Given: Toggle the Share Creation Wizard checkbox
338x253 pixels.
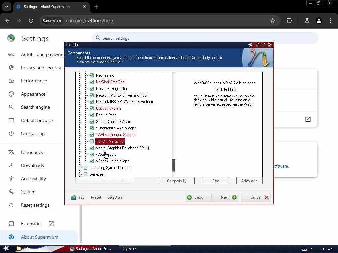Looking at the screenshot, I should [x=92, y=122].
